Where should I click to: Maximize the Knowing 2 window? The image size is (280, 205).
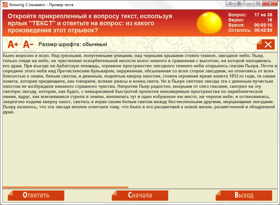click(258, 4)
